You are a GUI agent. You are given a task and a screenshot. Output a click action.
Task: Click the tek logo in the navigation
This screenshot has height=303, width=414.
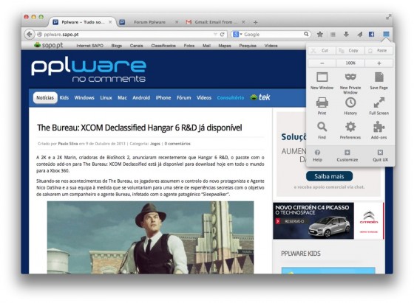click(260, 97)
